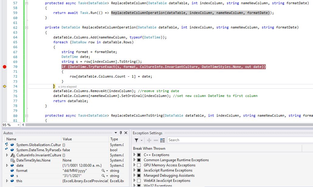Expand the date variable in Autos
313x187 pixels.
[7, 165]
